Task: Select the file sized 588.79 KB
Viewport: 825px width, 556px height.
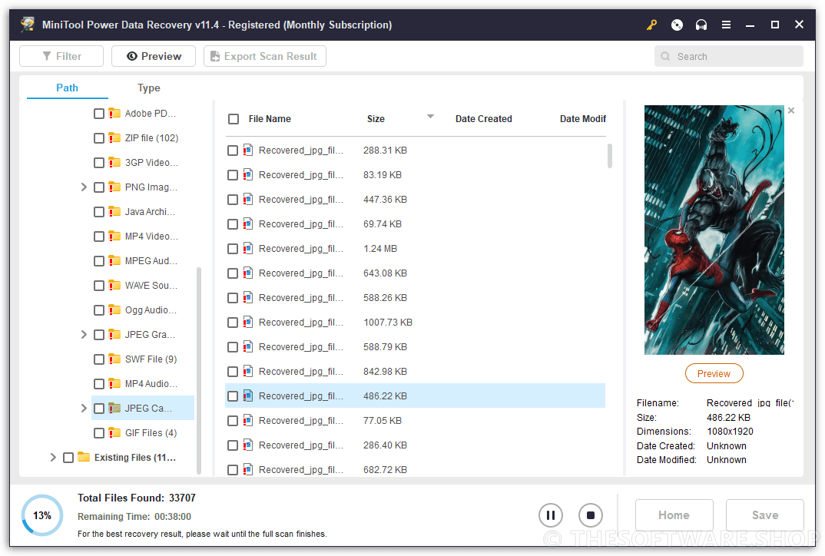Action: [415, 346]
